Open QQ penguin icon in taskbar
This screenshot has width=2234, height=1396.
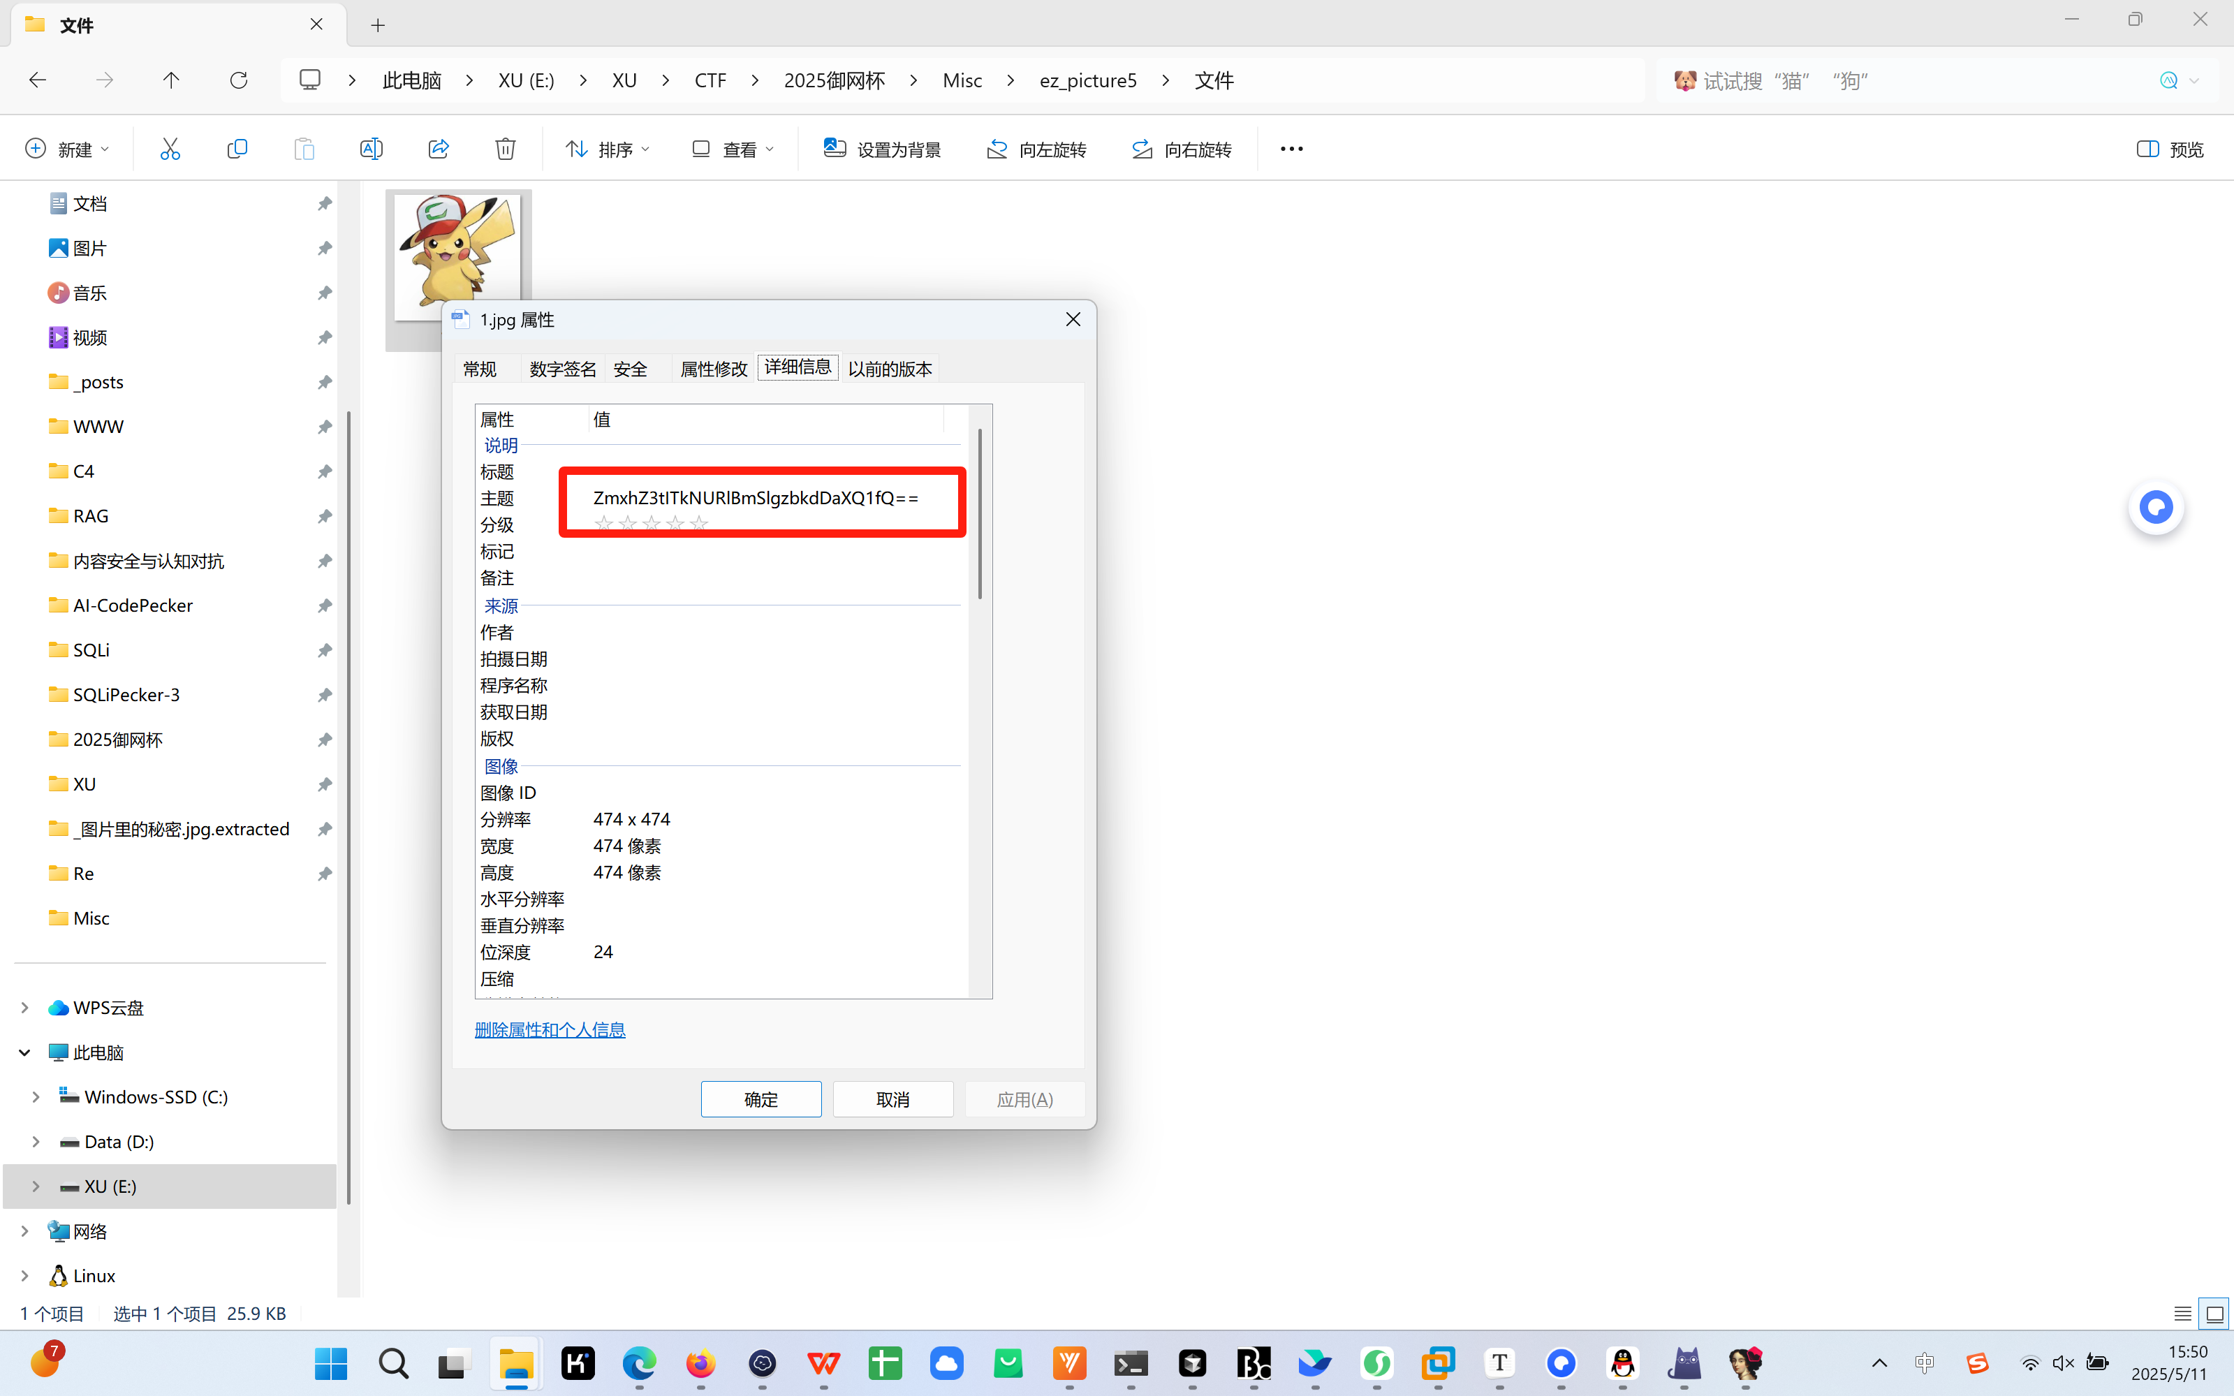tap(1623, 1362)
